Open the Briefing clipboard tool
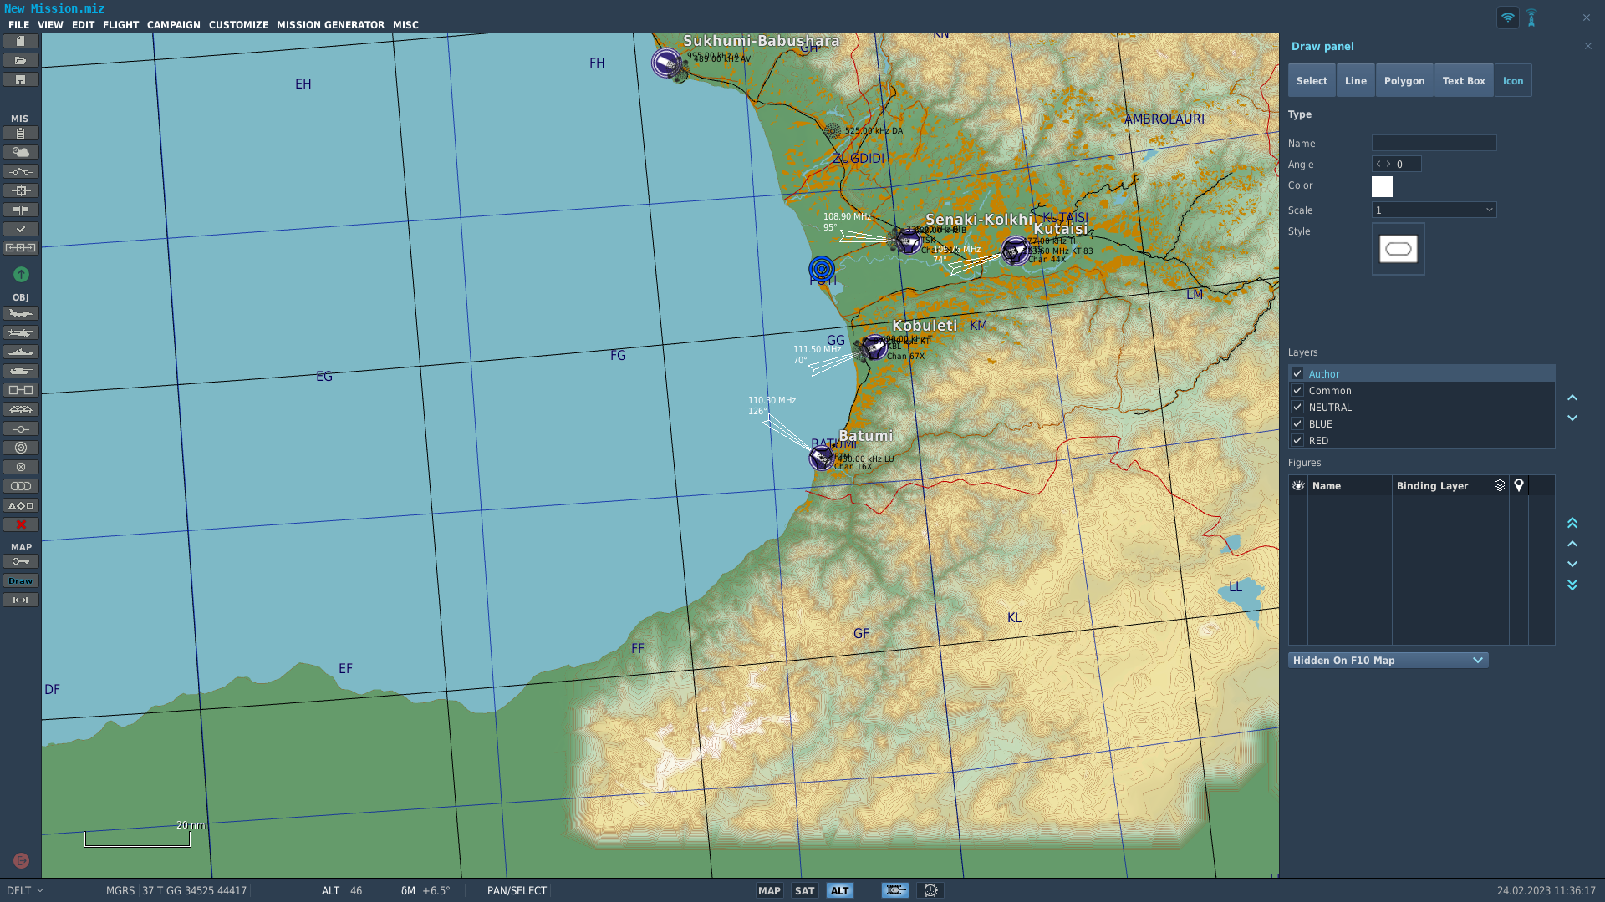The image size is (1605, 902). click(21, 133)
